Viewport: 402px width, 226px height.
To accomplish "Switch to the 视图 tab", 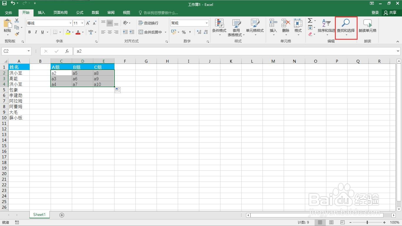I will tap(127, 13).
